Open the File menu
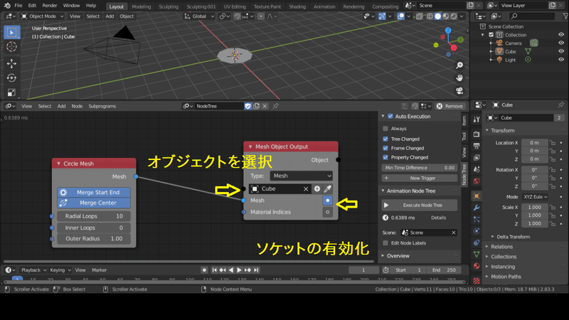The height and width of the screenshot is (320, 569). 18,6
